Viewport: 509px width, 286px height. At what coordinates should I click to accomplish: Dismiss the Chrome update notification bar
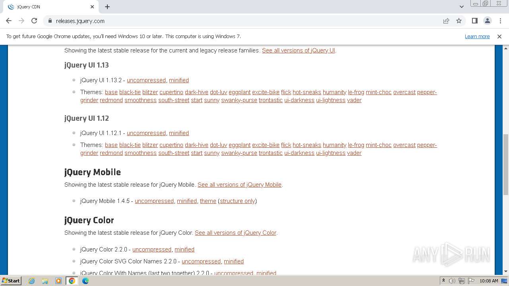[499, 36]
